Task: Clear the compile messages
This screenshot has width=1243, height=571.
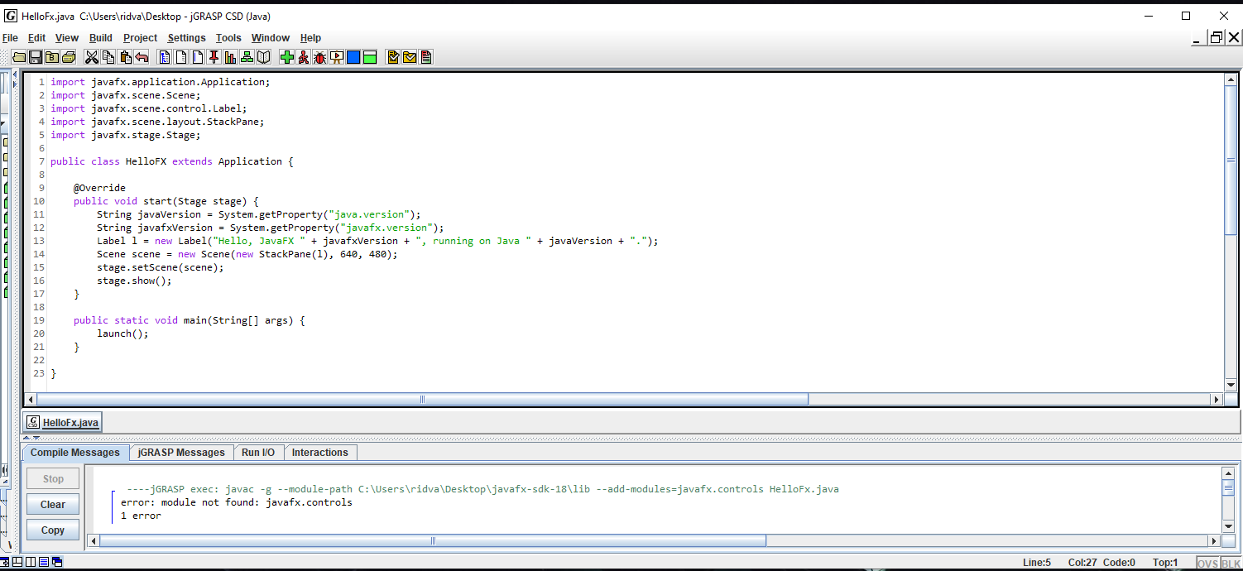Action: pyautogui.click(x=52, y=504)
